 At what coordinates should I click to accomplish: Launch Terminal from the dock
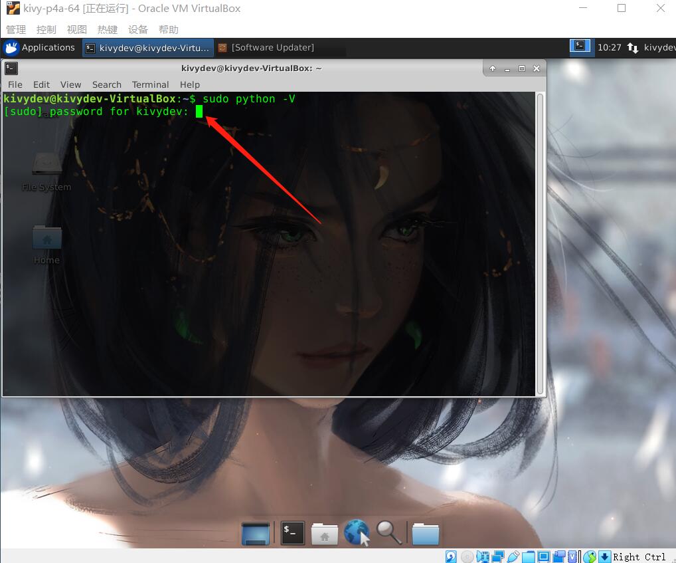click(293, 533)
